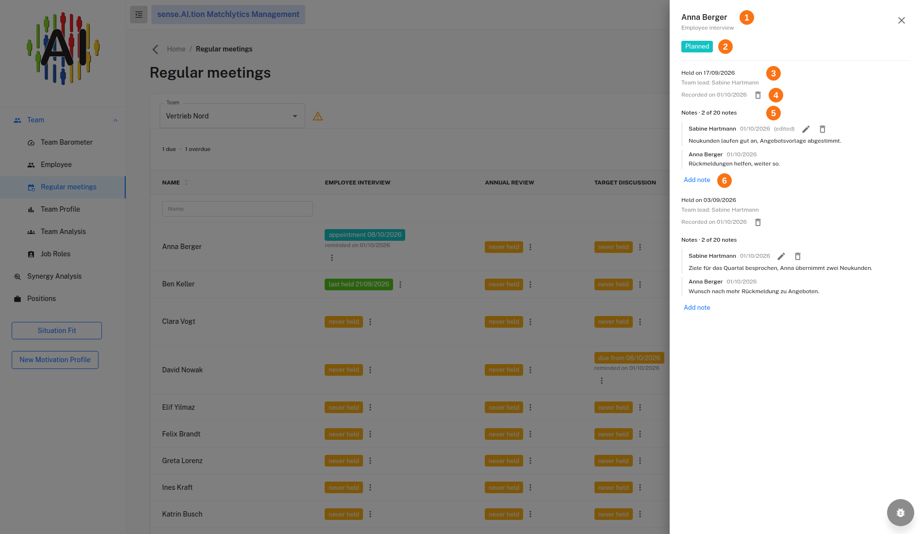The width and height of the screenshot is (922, 534).
Task: Open options for David Nowak's target discussion
Action: click(602, 381)
